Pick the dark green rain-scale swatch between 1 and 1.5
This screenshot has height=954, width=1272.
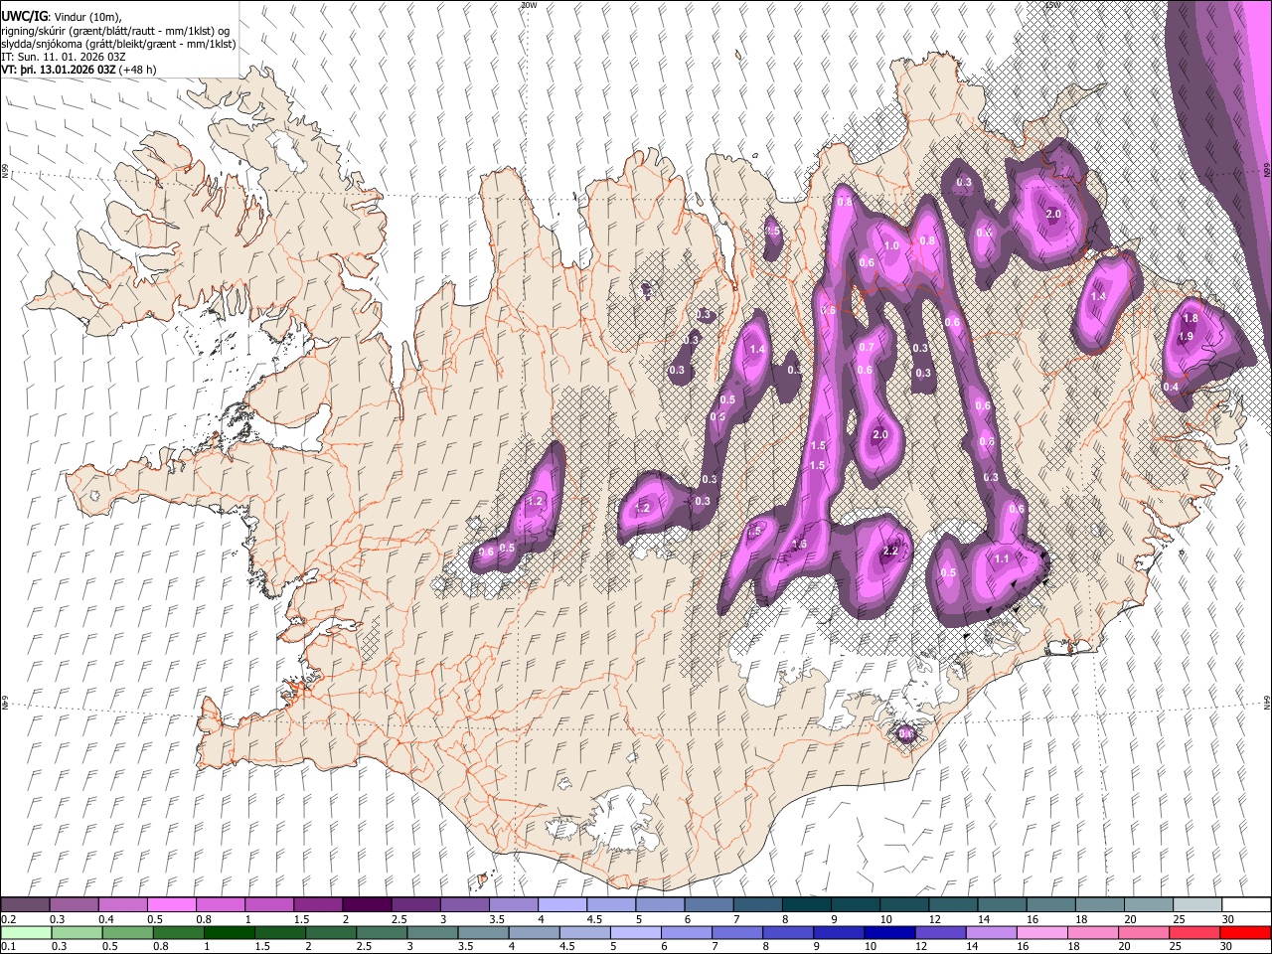click(230, 932)
